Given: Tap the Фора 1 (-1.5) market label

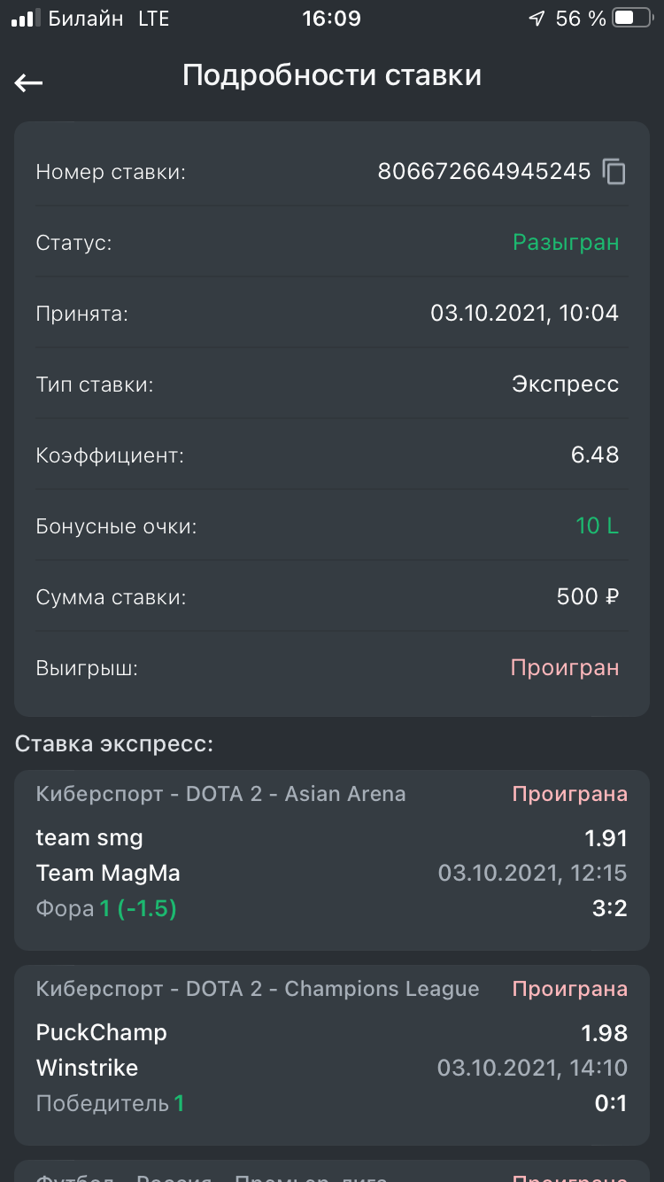Looking at the screenshot, I should (106, 909).
